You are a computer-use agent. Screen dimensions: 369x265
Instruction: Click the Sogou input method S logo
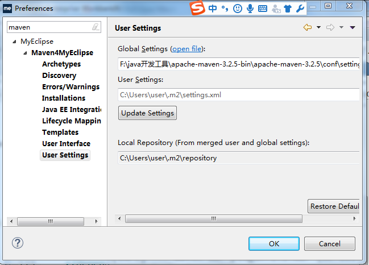(197, 8)
